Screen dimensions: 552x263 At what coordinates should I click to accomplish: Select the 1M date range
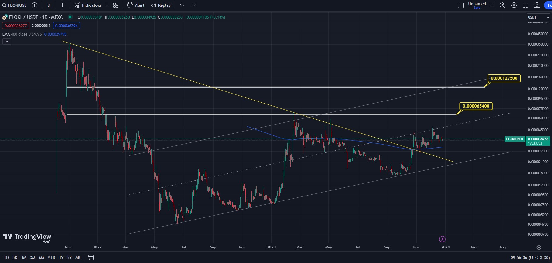click(x=24, y=258)
